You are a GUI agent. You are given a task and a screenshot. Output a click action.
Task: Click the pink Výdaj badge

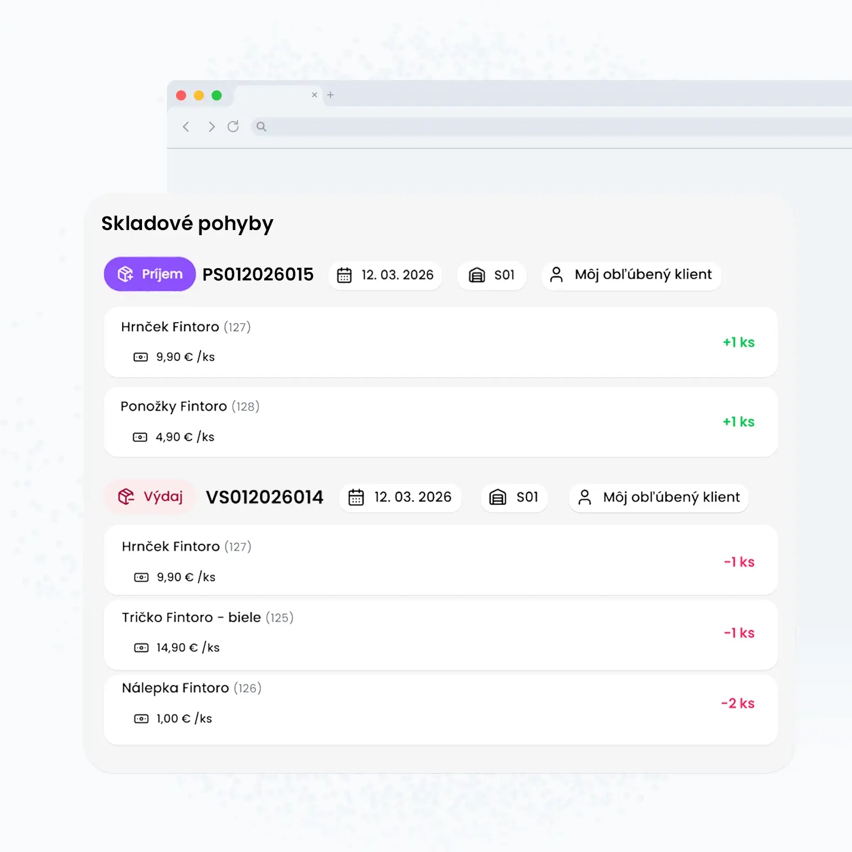151,497
